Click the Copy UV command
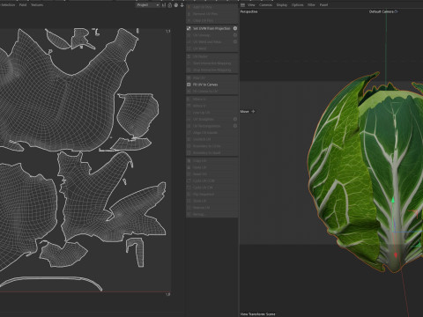This screenshot has height=317, width=423. 200,161
